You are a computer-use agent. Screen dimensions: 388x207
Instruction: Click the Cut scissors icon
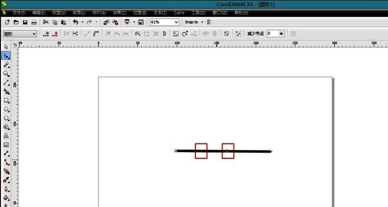tap(46, 22)
